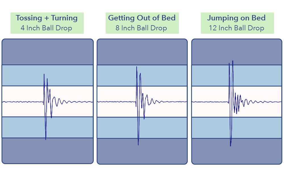Click dark bottom band of Getting Out of Bed chart

pyautogui.click(x=142, y=151)
